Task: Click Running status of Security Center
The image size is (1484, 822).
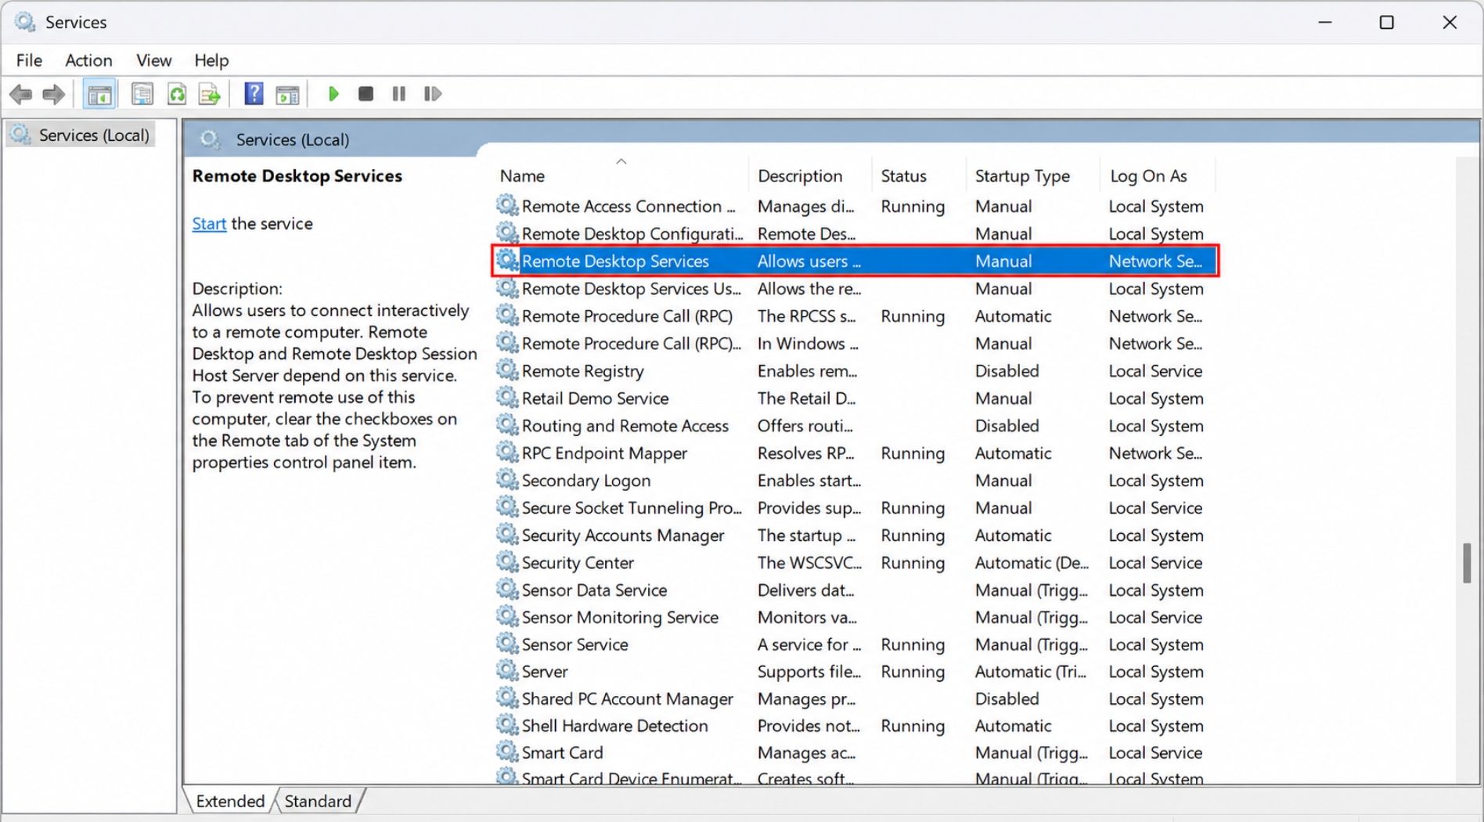Action: pos(913,563)
